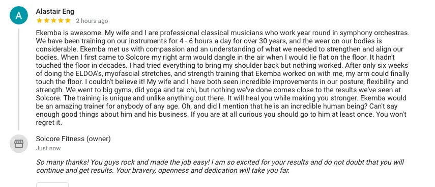Screen dimensions: 435x187
Task: Click the partially visible button below the reply
Action: click(x=52, y=185)
